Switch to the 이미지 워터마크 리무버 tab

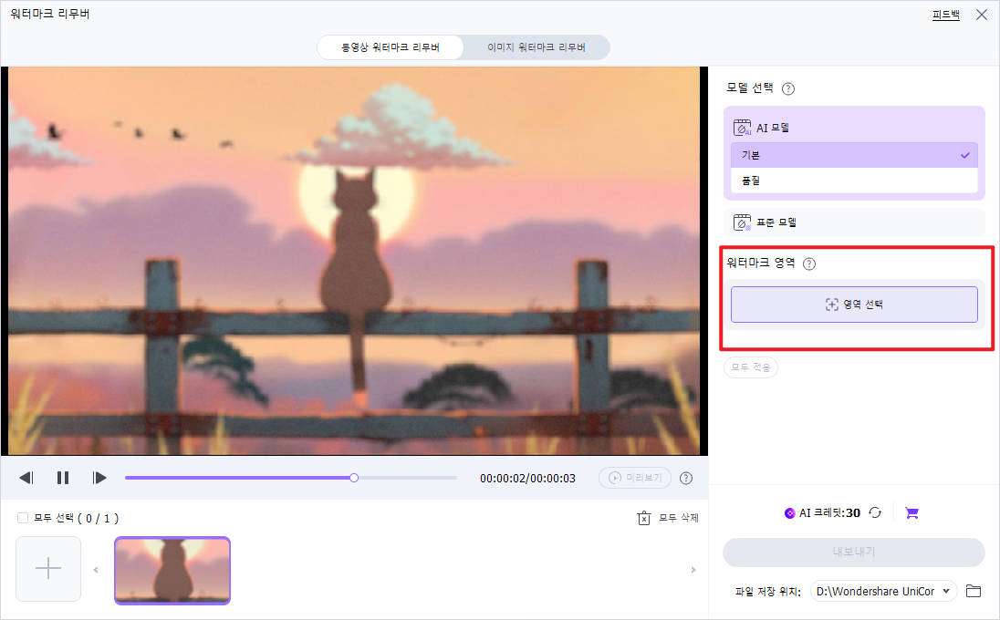536,47
